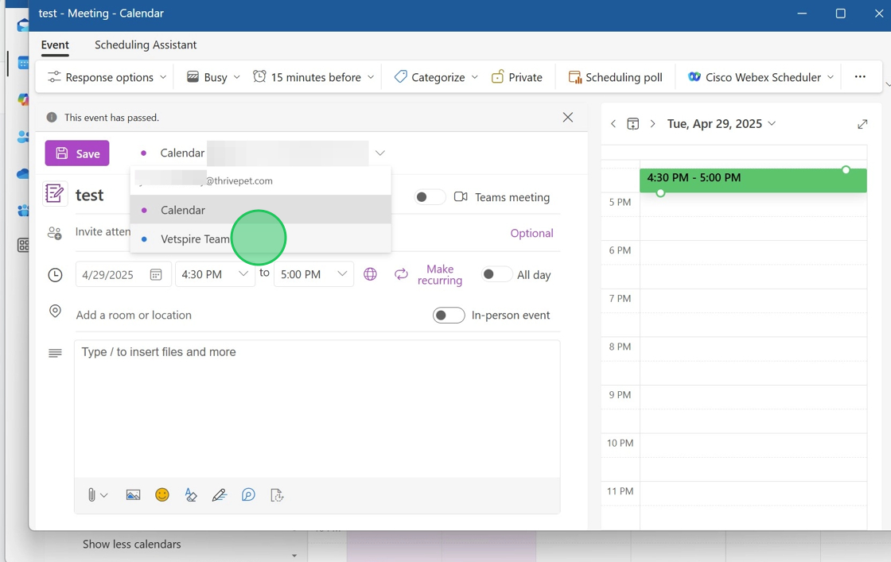The width and height of the screenshot is (891, 562).
Task: Click the time zones globe icon
Action: tap(370, 274)
